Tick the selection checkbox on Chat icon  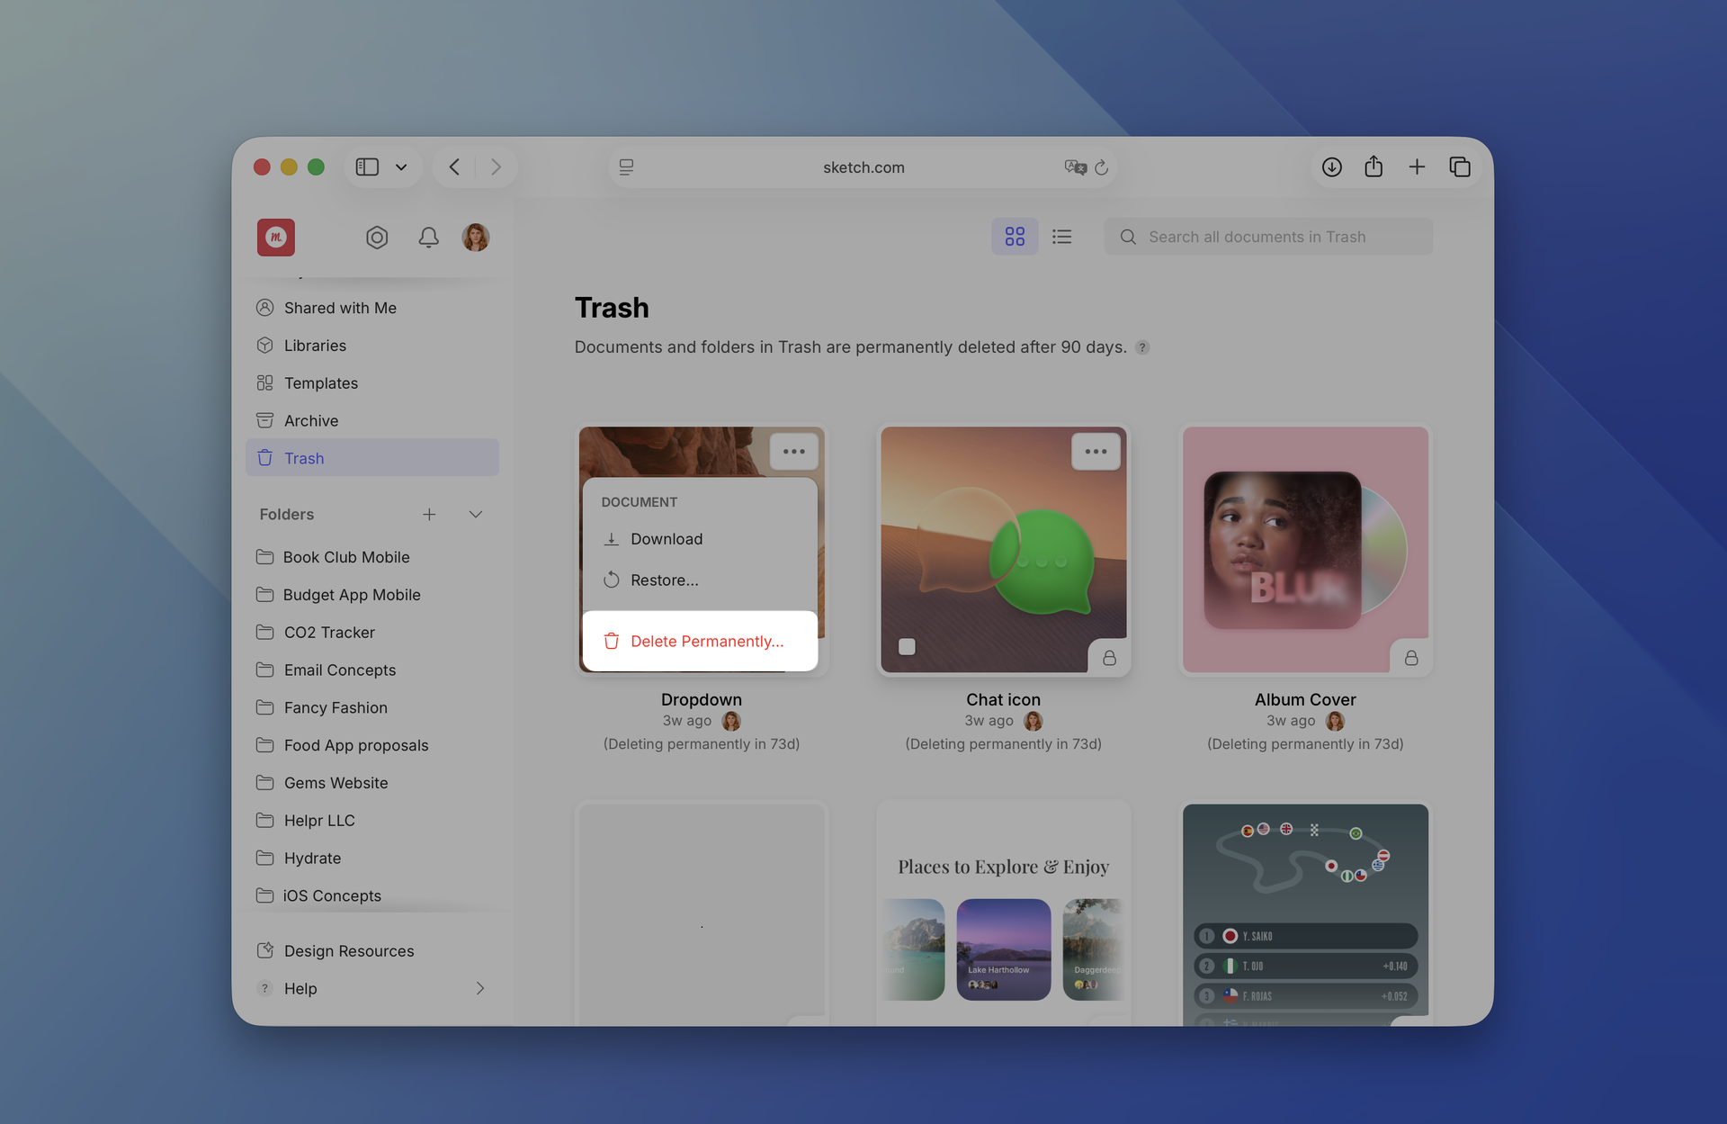(x=907, y=646)
